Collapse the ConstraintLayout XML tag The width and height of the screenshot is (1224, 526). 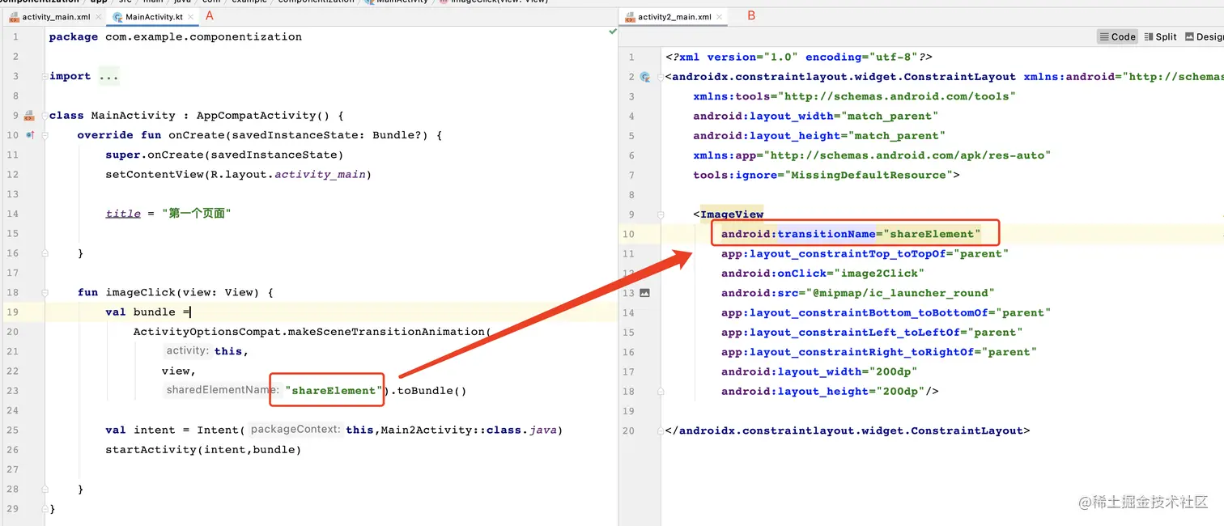tap(661, 77)
